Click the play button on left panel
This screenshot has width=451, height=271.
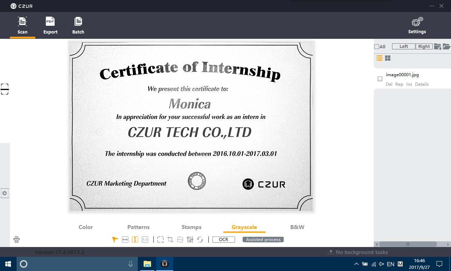(x=5, y=193)
